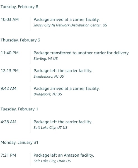The width and height of the screenshot is (138, 168).
Task: Click the Tuesday, February 8 date heading
Action: pyautogui.click(x=20, y=7)
